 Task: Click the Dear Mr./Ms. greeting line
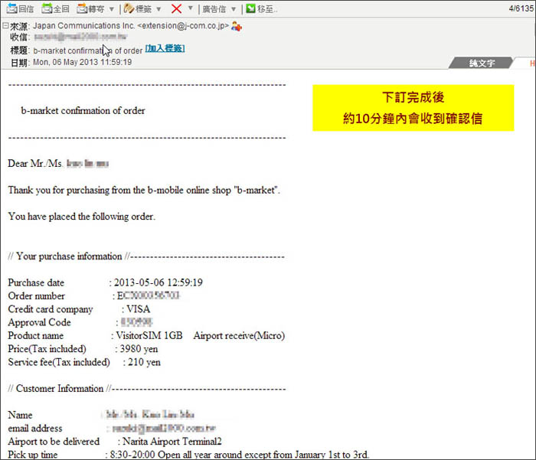pos(58,163)
